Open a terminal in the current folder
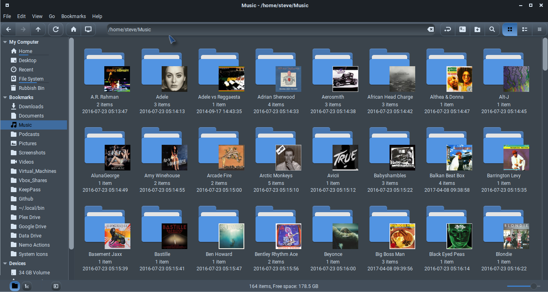The height and width of the screenshot is (292, 548). [462, 29]
